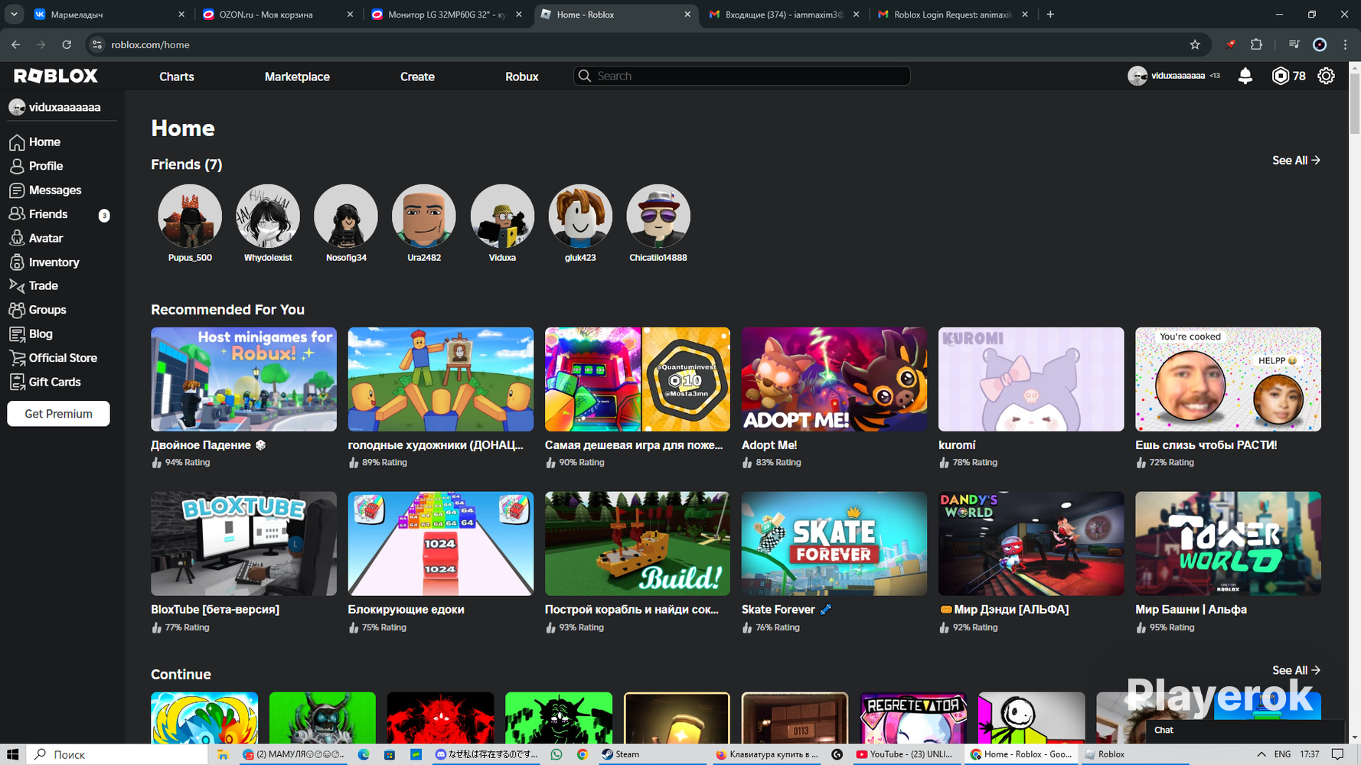Click the Robux balance icon showing 78
Viewport: 1361px width, 765px height.
tap(1280, 76)
